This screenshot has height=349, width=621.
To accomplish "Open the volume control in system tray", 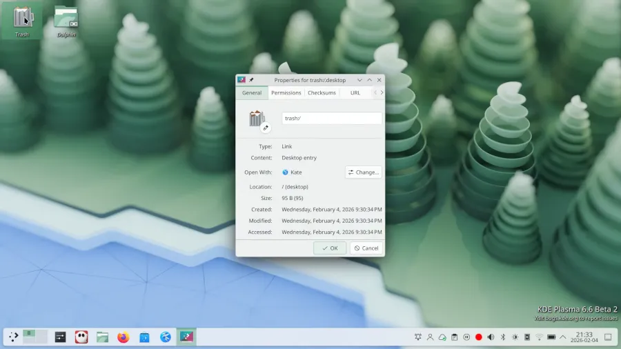I will pos(491,337).
